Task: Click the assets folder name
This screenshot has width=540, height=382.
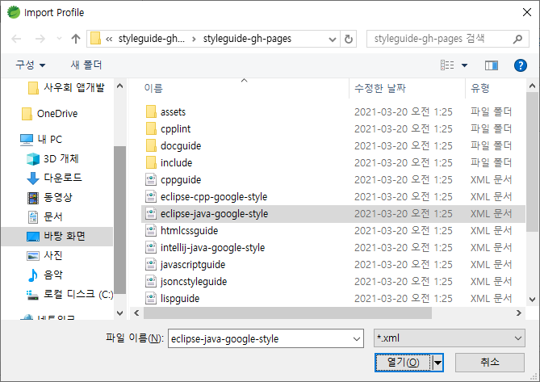Action: tap(173, 112)
